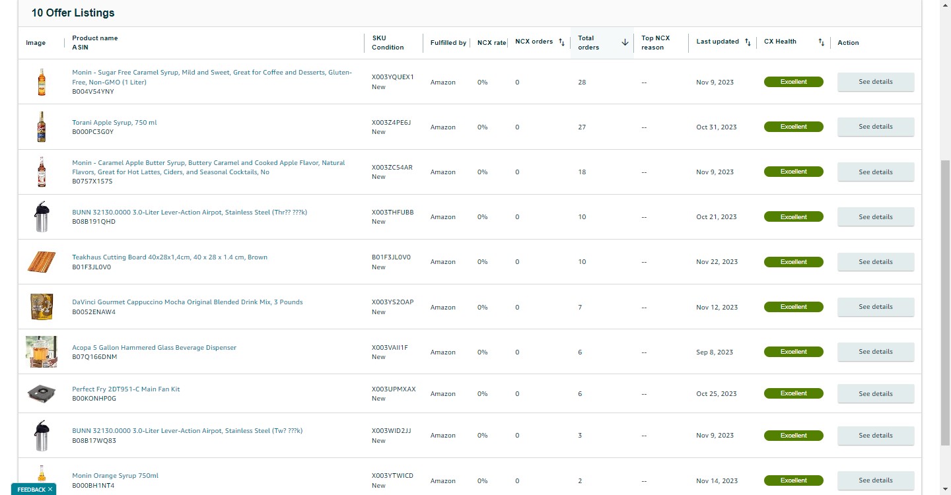
Task: Select the SKU X003ZC54AR cell
Action: coord(392,168)
